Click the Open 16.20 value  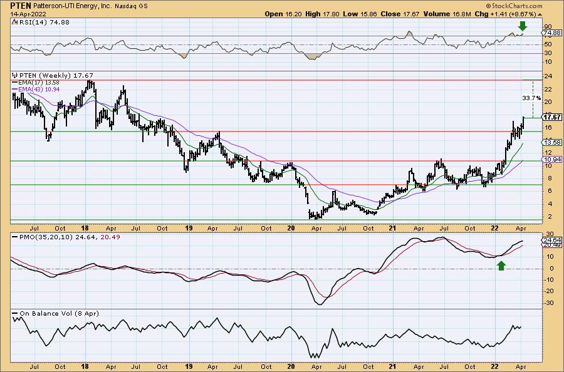(x=283, y=14)
